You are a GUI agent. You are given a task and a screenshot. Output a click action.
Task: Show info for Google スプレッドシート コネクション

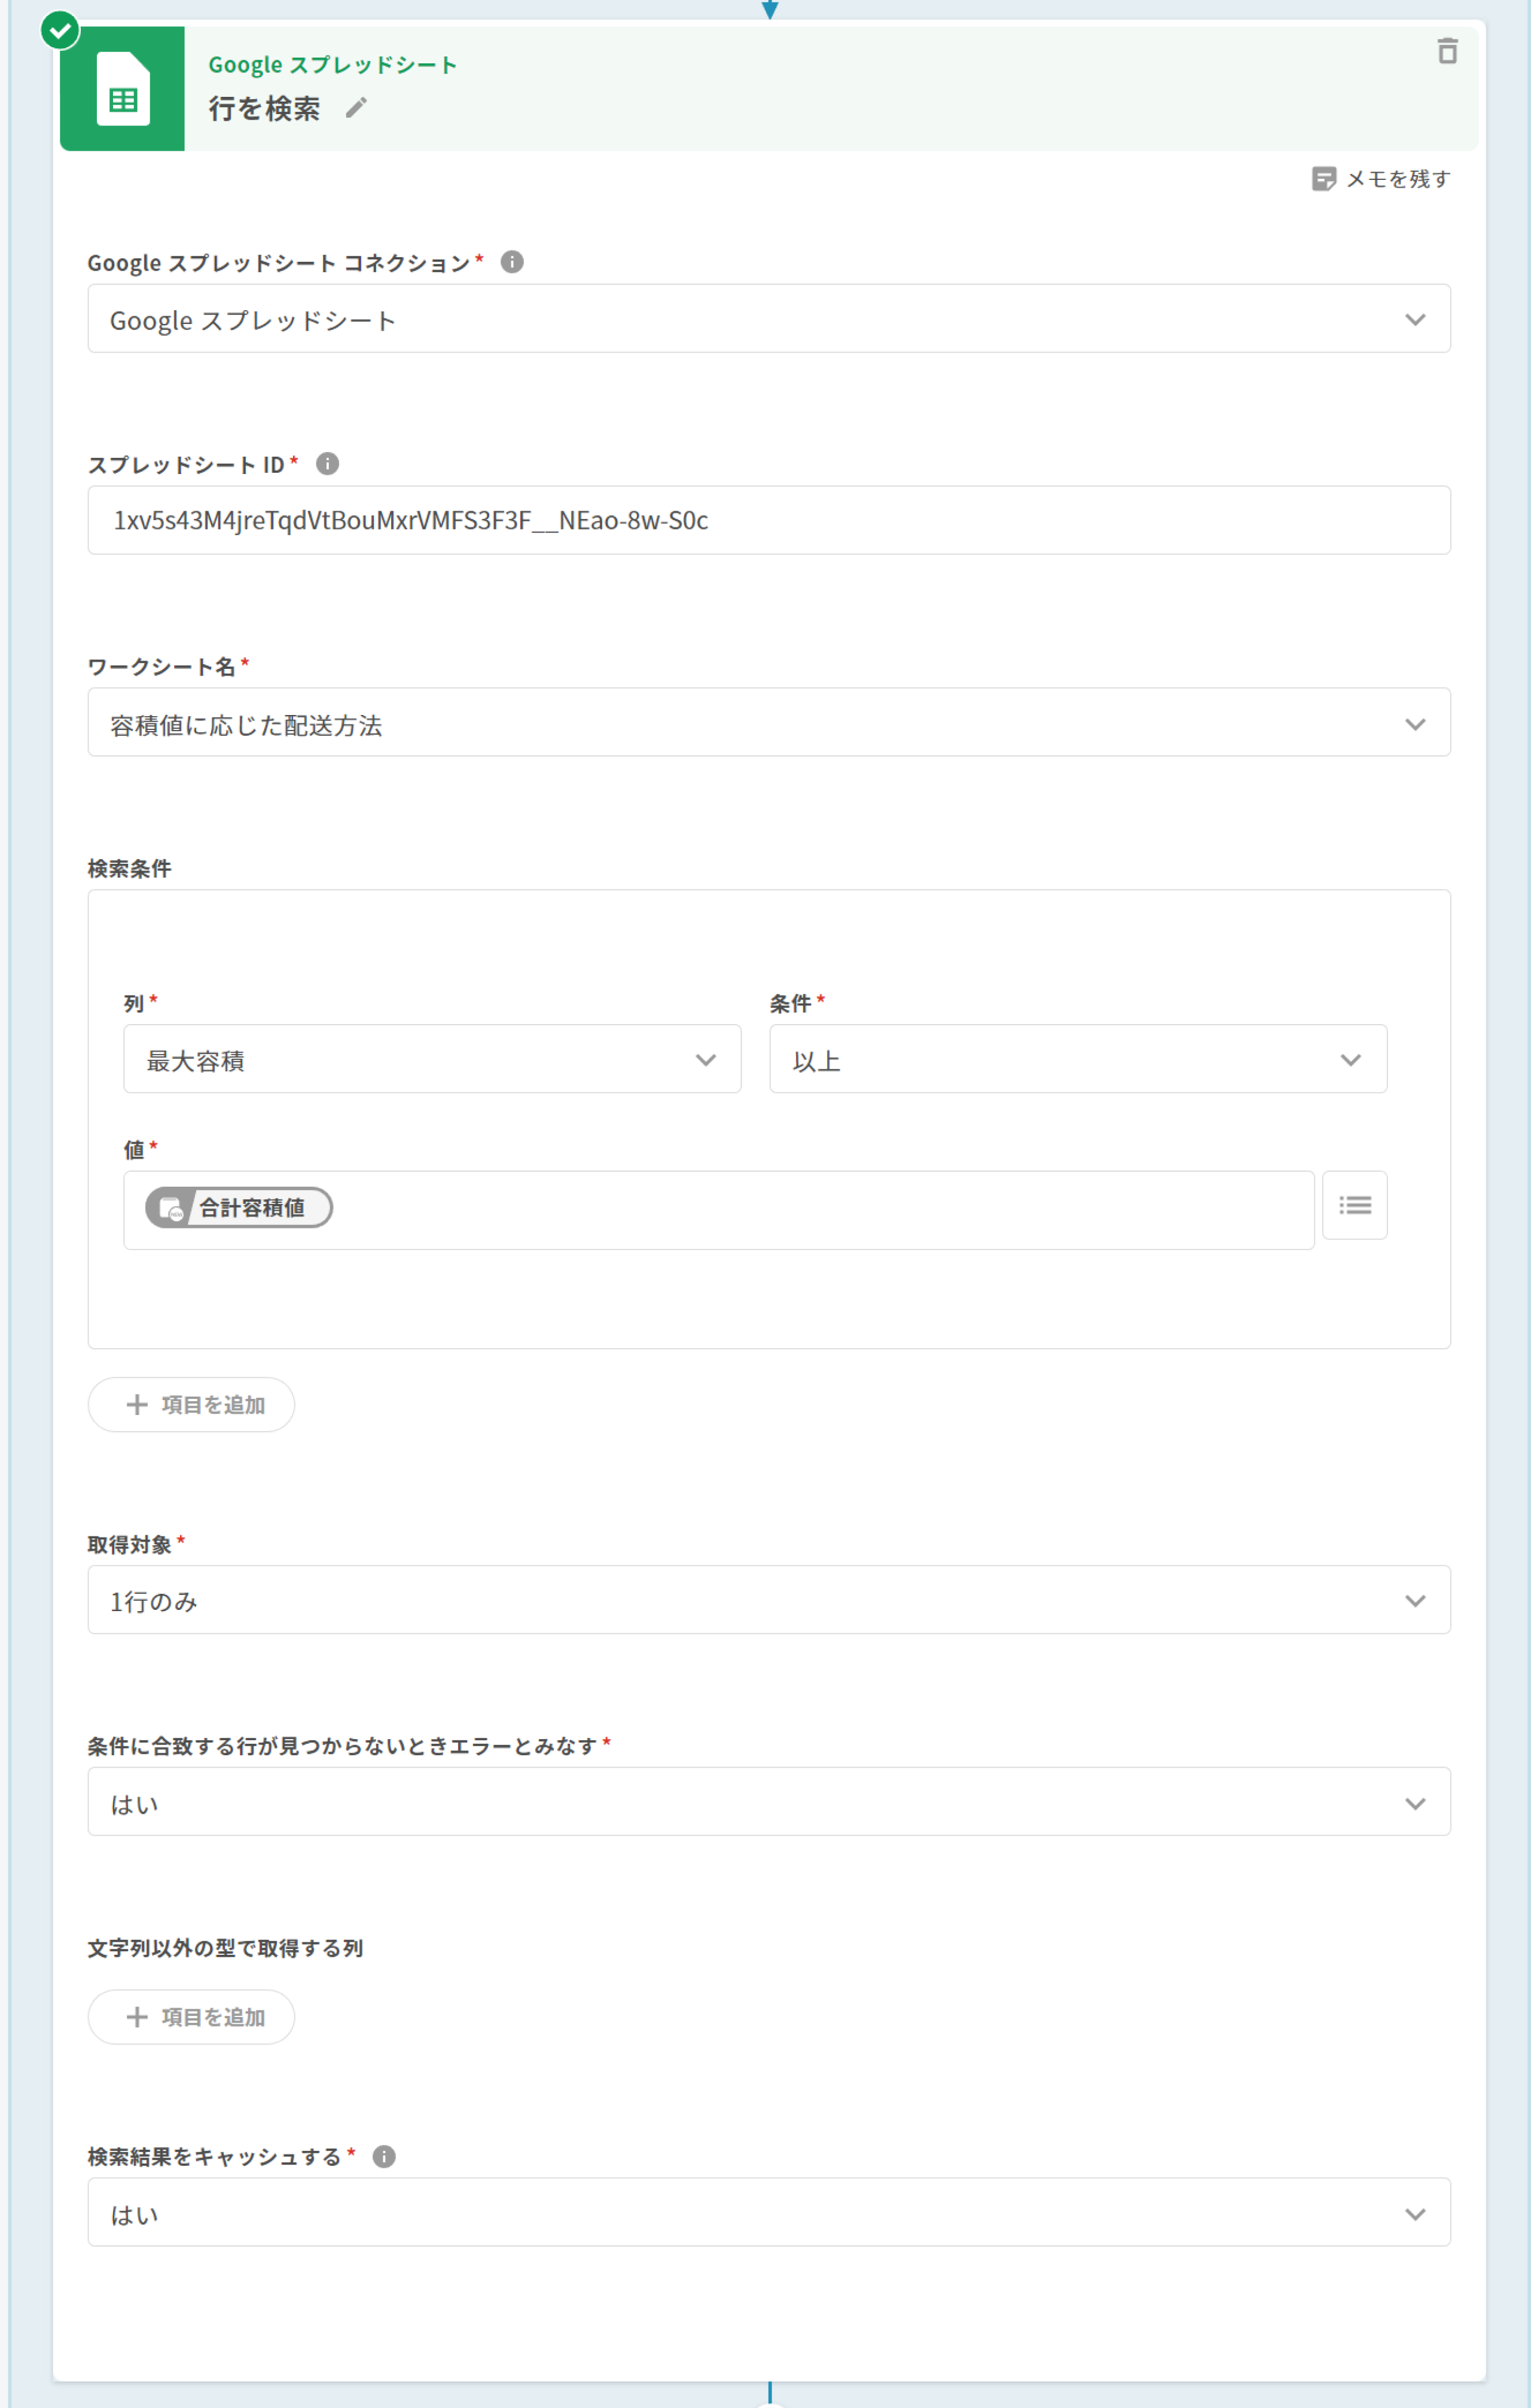tap(513, 262)
